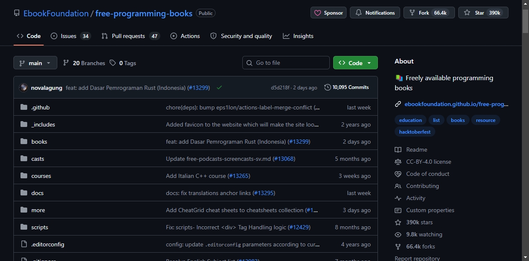Image resolution: width=529 pixels, height=261 pixels.
Task: Open pull request #13299 in the latest commit header
Action: (x=198, y=88)
